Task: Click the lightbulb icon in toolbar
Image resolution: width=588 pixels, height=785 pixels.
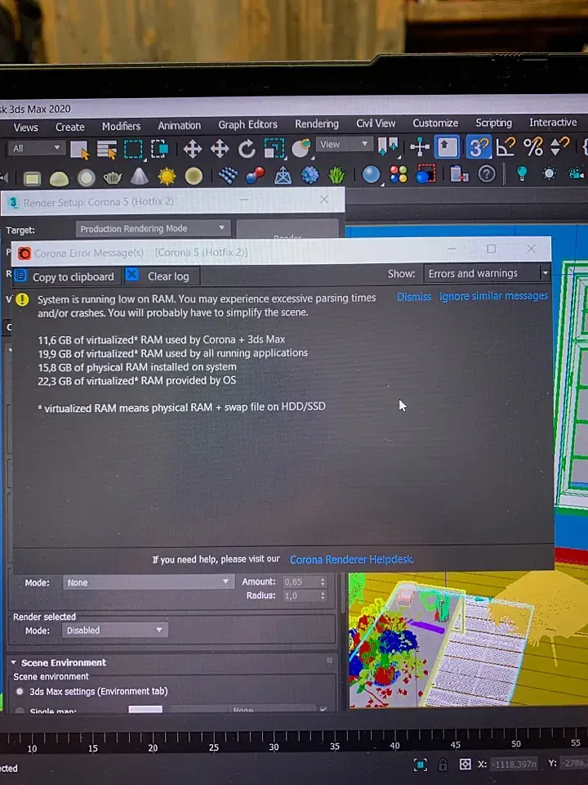Action: click(522, 173)
